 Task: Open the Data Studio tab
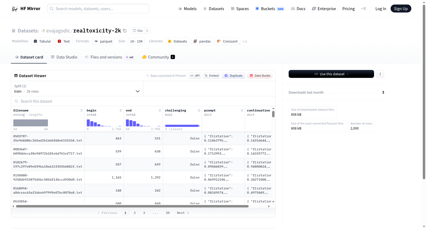tap(64, 57)
